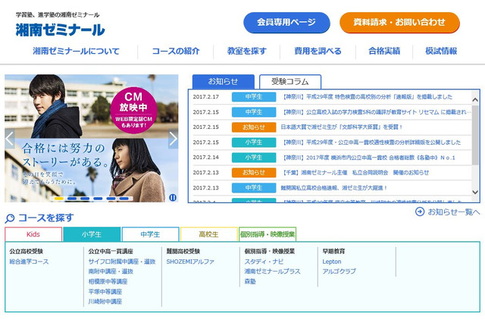Select the Kids course tab
Image resolution: width=485 pixels, height=323 pixels.
(x=33, y=234)
